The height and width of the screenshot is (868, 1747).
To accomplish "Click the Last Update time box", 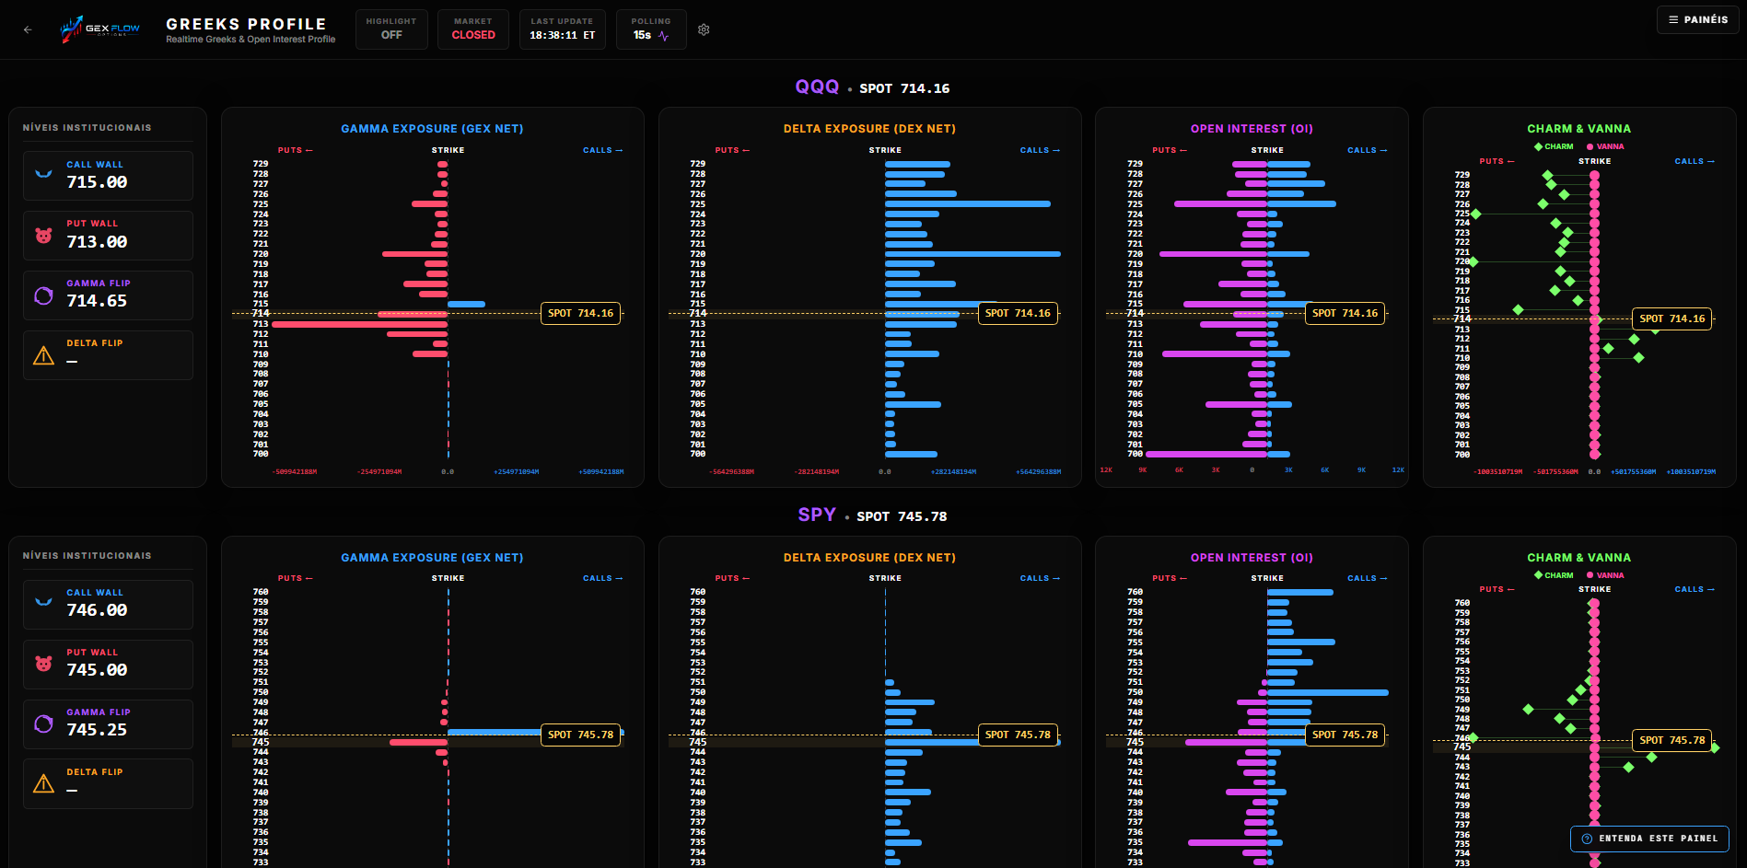I will (562, 29).
